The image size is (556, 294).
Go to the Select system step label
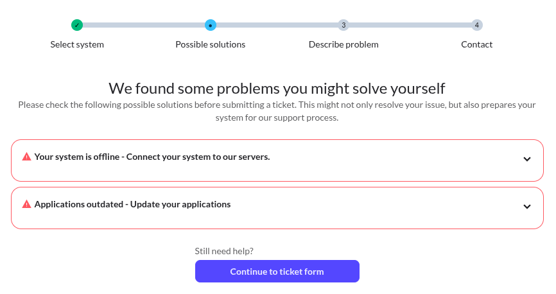point(77,45)
